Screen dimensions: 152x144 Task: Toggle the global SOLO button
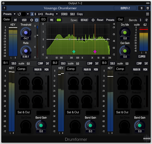[72, 14]
